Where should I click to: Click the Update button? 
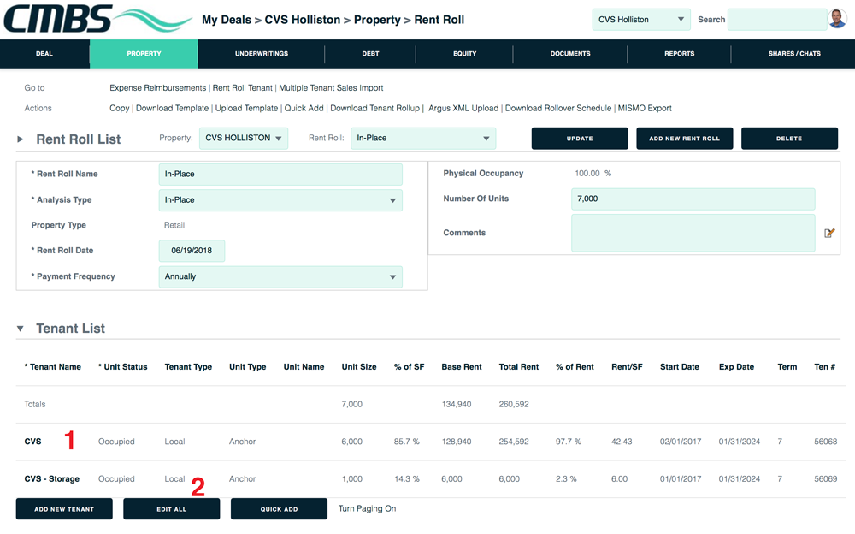click(580, 139)
